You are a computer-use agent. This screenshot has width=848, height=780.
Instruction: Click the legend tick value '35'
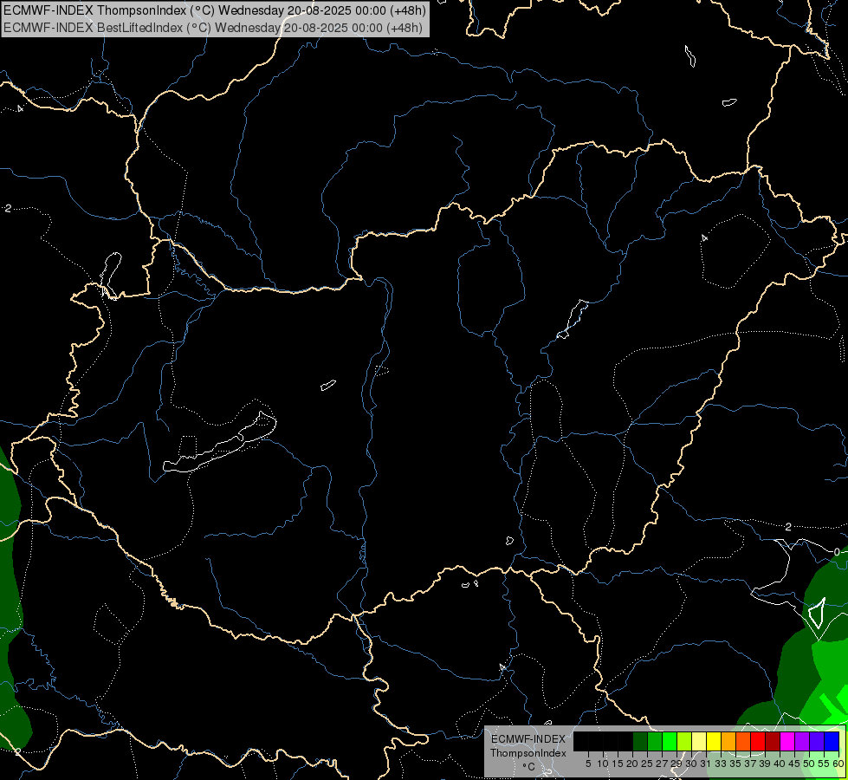(735, 764)
